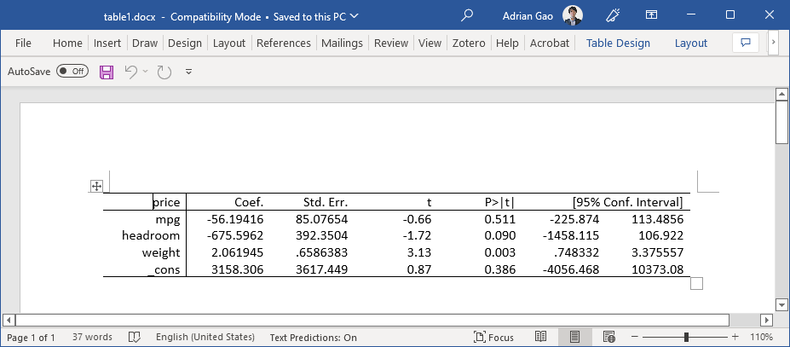The image size is (790, 347).
Task: Open the Comments speech bubble icon
Action: coord(746,43)
